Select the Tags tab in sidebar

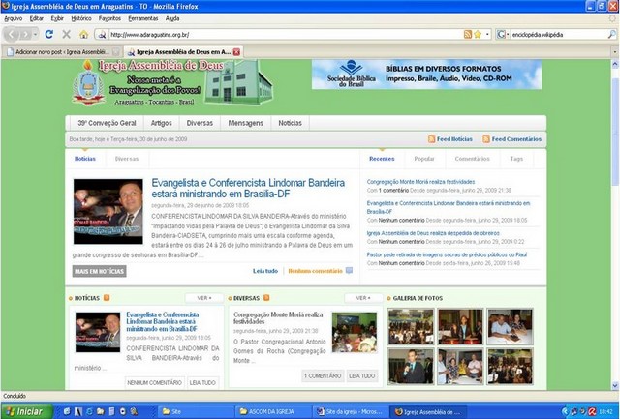516,159
